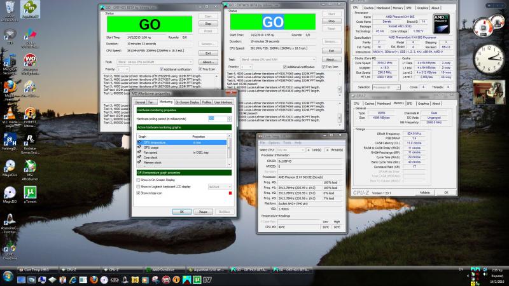
Task: Click the analog clock desktop gadget
Action: point(488,58)
